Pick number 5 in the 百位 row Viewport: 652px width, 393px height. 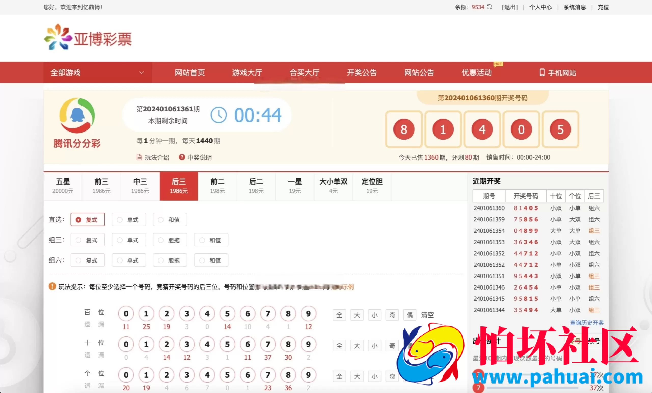click(x=227, y=313)
